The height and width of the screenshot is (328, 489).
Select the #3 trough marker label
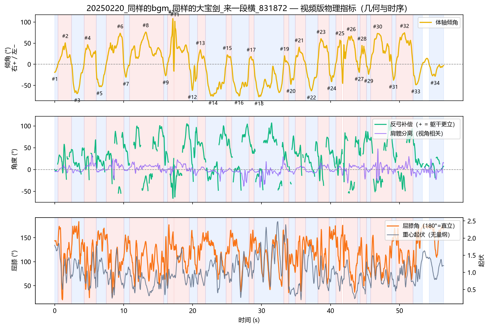[x=77, y=100]
